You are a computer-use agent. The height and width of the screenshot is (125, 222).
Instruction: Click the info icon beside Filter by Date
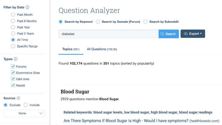27,7
